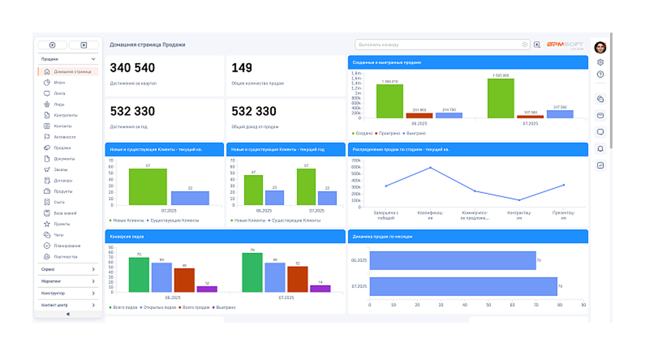This screenshot has width=645, height=355.
Task: Expand the Конструктор workspace group
Action: click(68, 293)
